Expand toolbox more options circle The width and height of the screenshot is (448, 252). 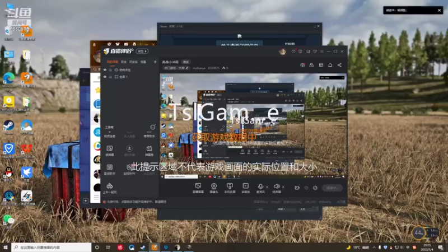pos(153,127)
